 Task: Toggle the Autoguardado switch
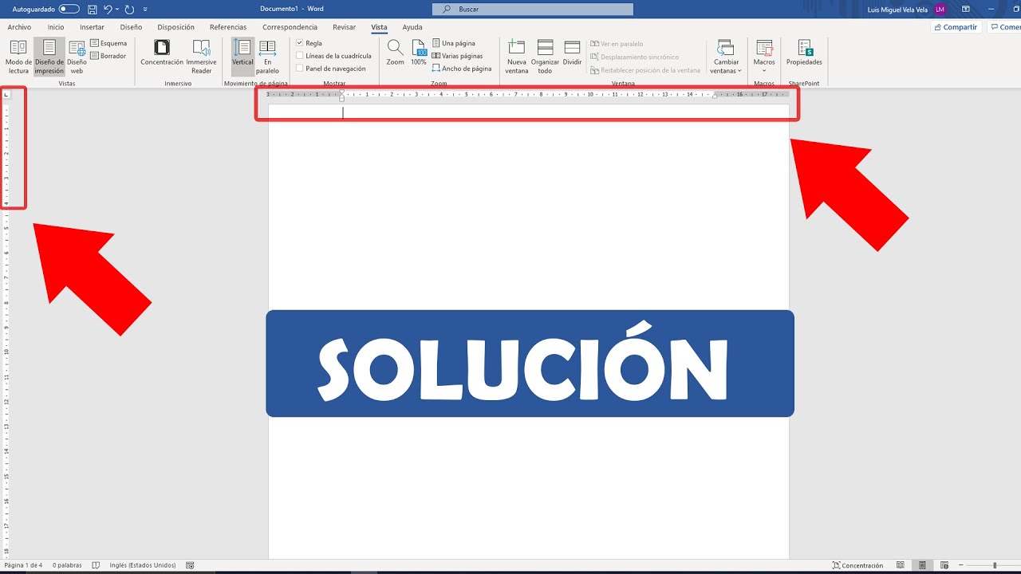[x=69, y=10]
